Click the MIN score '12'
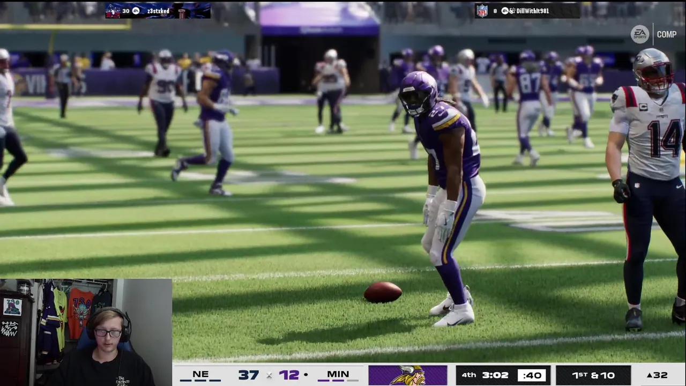This screenshot has width=686, height=386. coord(288,375)
